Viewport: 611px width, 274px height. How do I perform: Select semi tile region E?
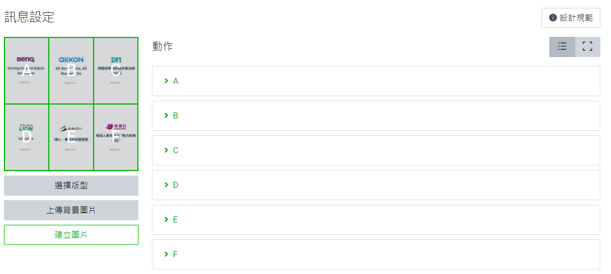click(x=71, y=138)
